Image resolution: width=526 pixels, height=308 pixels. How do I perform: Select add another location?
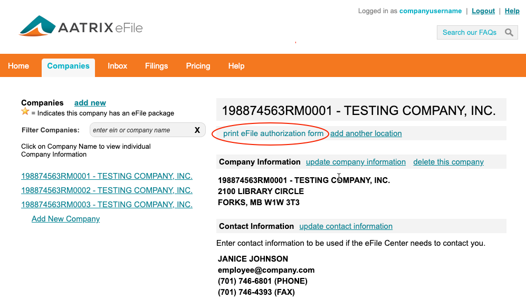pyautogui.click(x=366, y=133)
